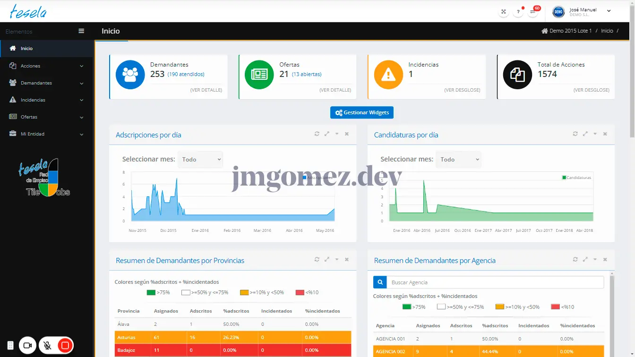
Task: Toggle the muted microphone button
Action: click(x=47, y=346)
